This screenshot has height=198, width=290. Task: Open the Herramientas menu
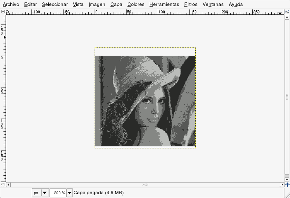[x=164, y=4]
